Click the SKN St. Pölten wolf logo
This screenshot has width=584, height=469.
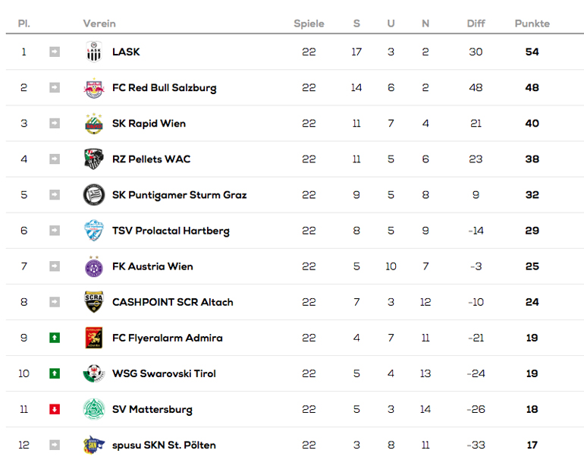(93, 445)
